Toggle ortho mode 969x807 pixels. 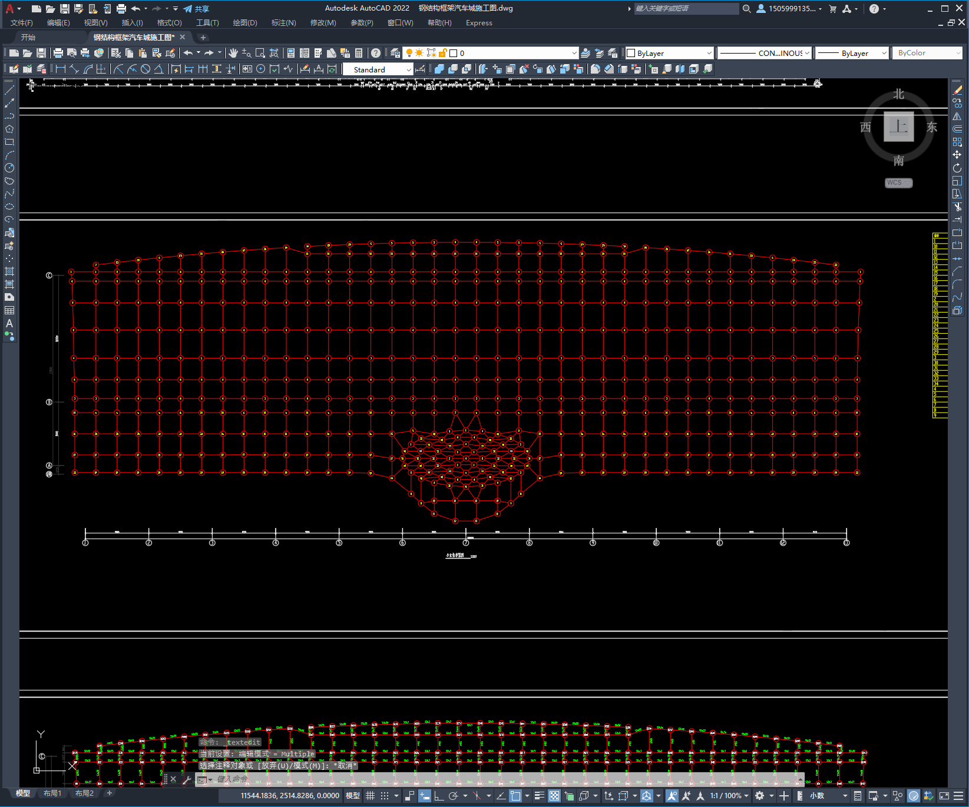pos(439,796)
